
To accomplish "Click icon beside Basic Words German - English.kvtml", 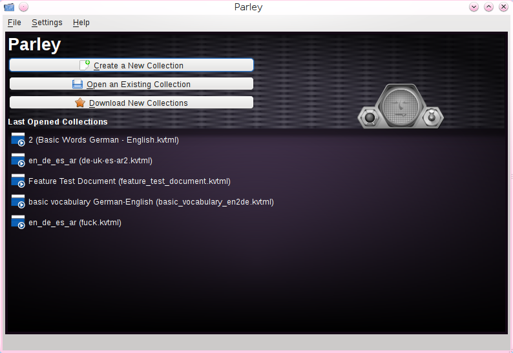I will [x=18, y=139].
